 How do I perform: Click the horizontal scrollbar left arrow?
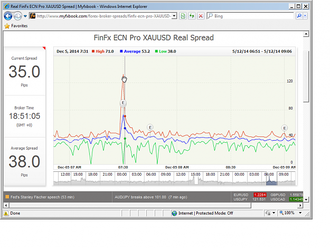[x=6, y=205]
